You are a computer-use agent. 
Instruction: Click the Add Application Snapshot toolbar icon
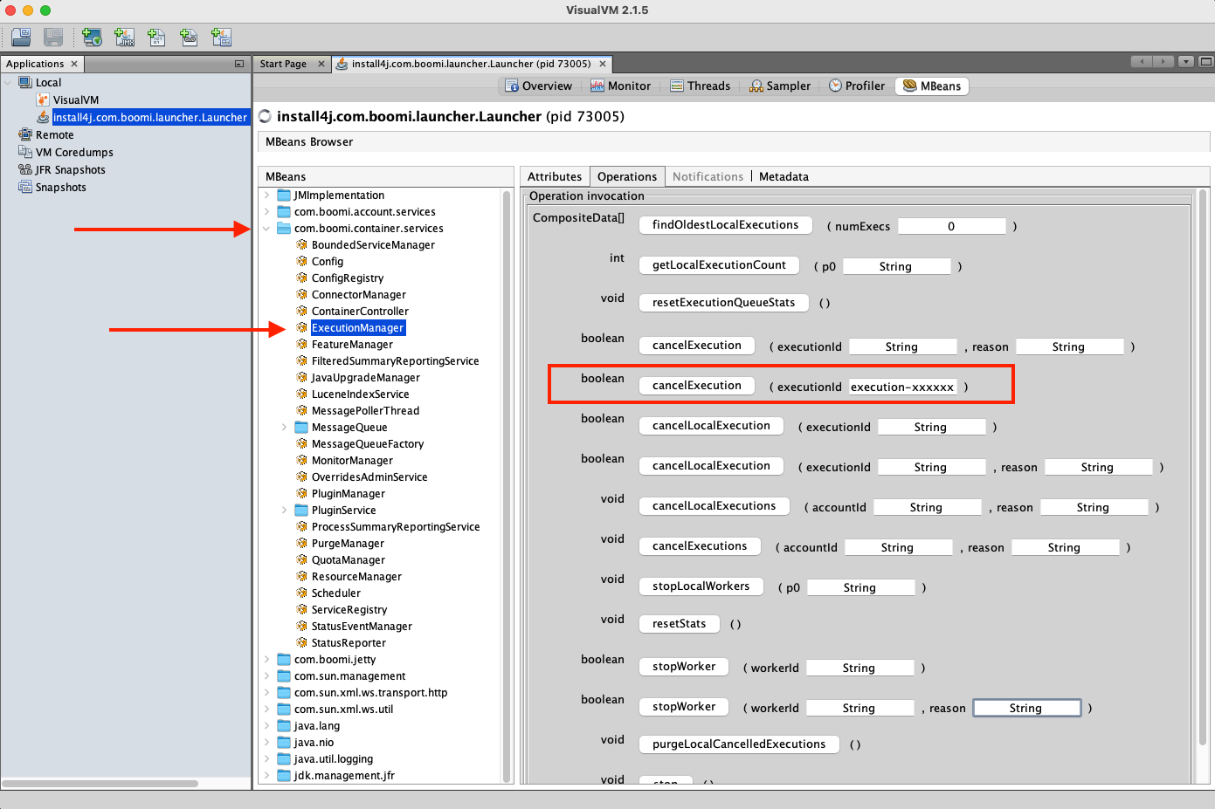point(221,37)
